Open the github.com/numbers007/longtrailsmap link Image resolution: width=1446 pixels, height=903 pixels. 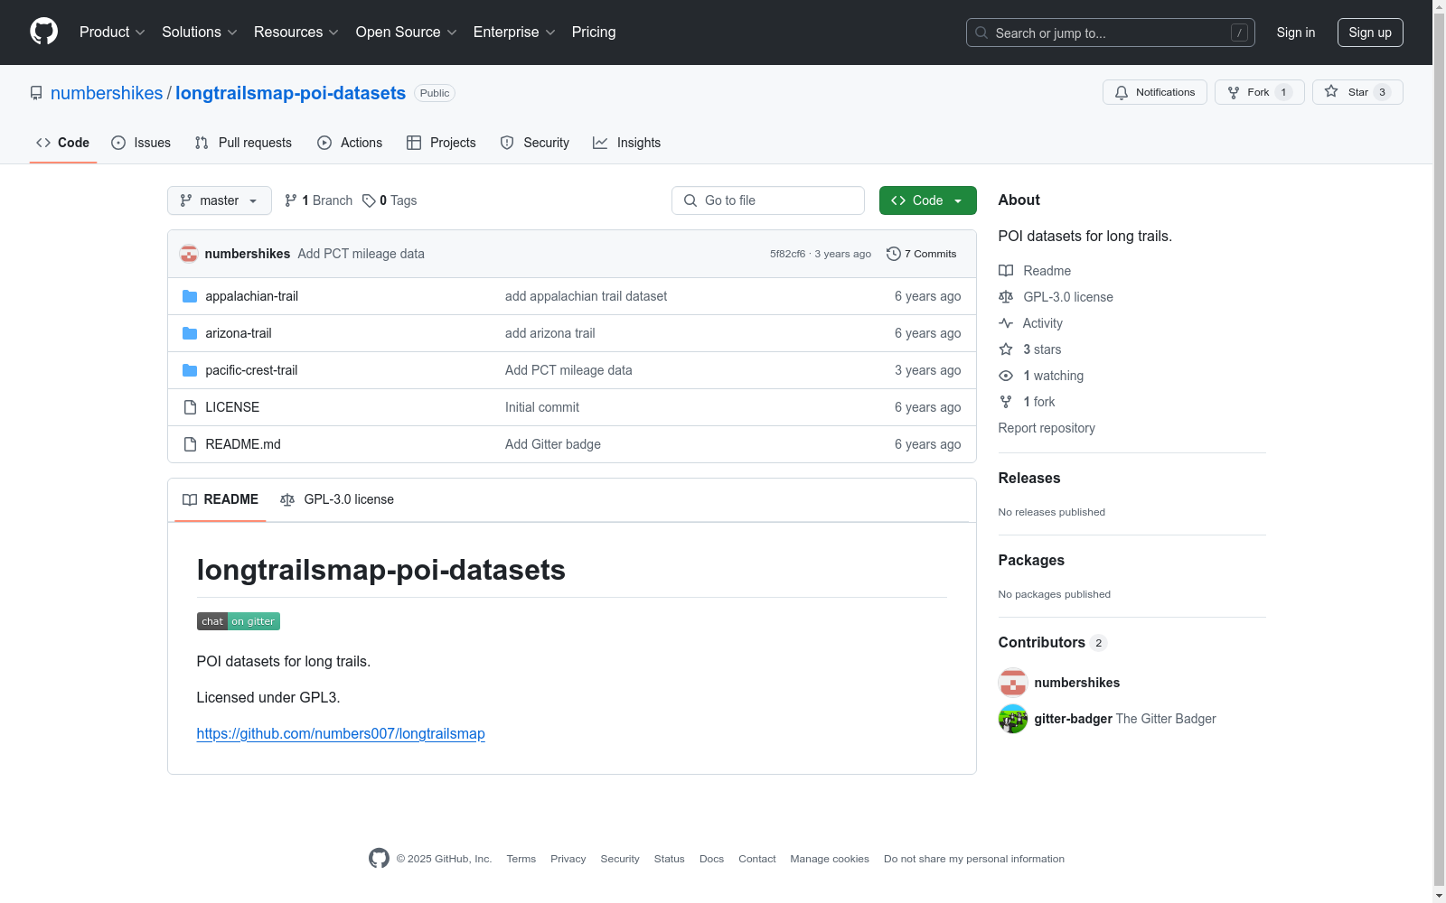(x=341, y=733)
